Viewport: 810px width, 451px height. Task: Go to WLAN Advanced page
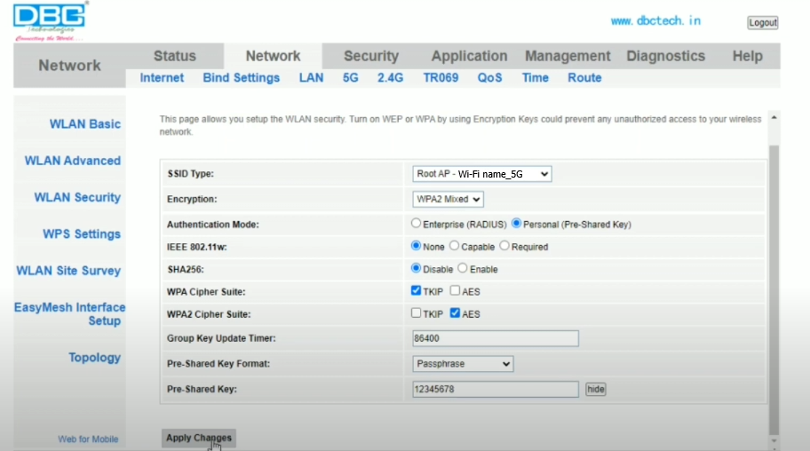pyautogui.click(x=72, y=161)
